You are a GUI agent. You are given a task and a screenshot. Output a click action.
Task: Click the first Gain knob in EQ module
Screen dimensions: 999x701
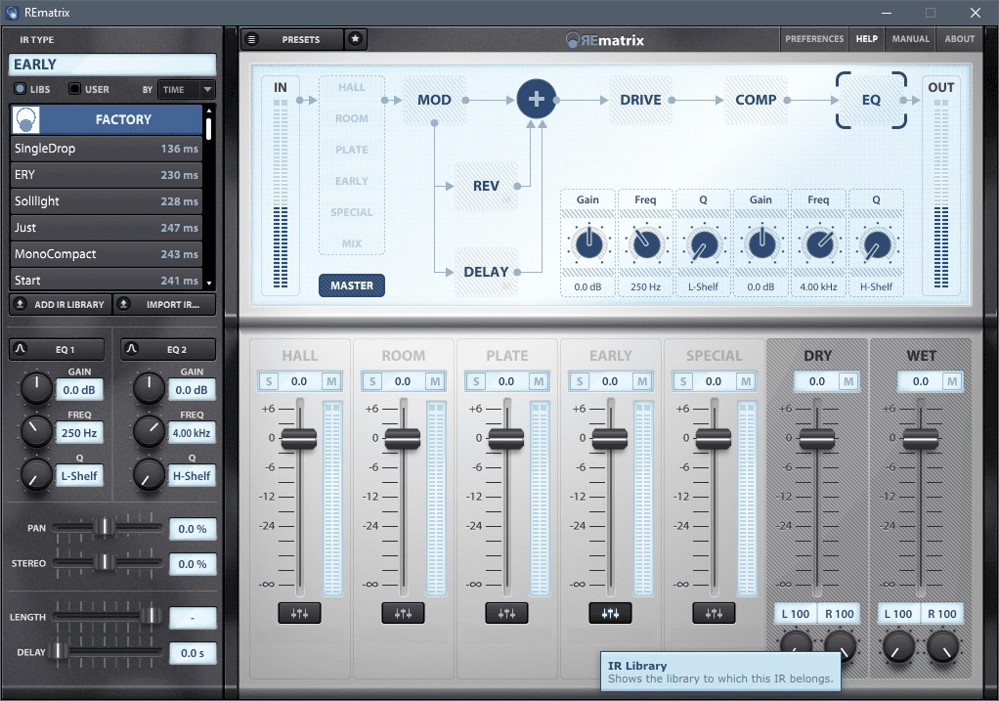click(588, 244)
